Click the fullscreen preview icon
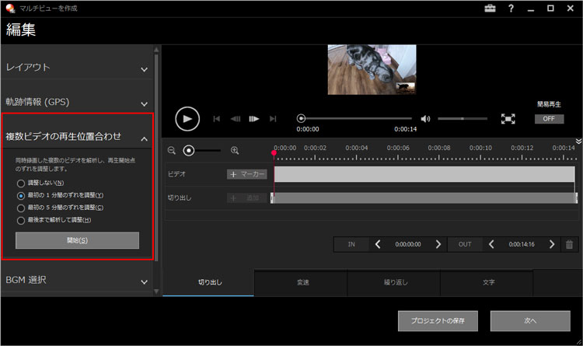 pyautogui.click(x=508, y=119)
